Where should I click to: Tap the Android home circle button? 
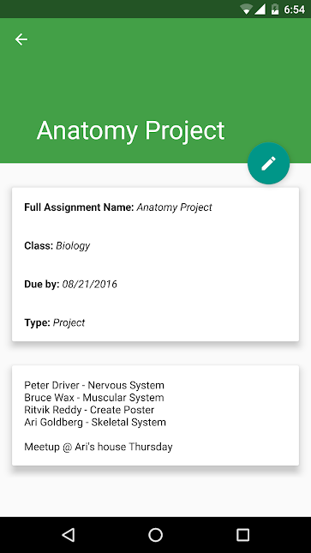click(x=156, y=535)
